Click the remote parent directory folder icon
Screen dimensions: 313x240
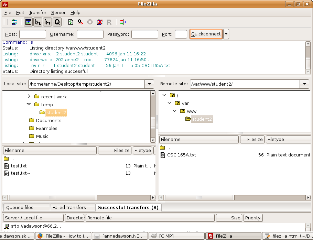(162, 148)
